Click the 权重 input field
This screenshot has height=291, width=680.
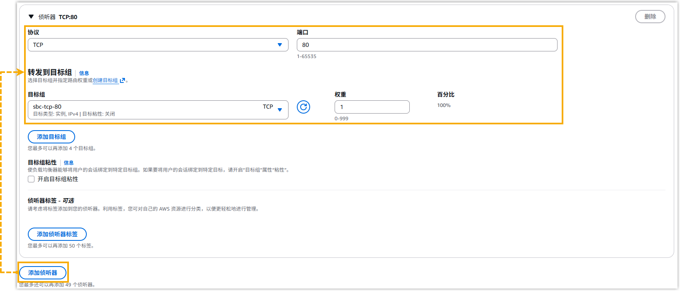click(372, 107)
